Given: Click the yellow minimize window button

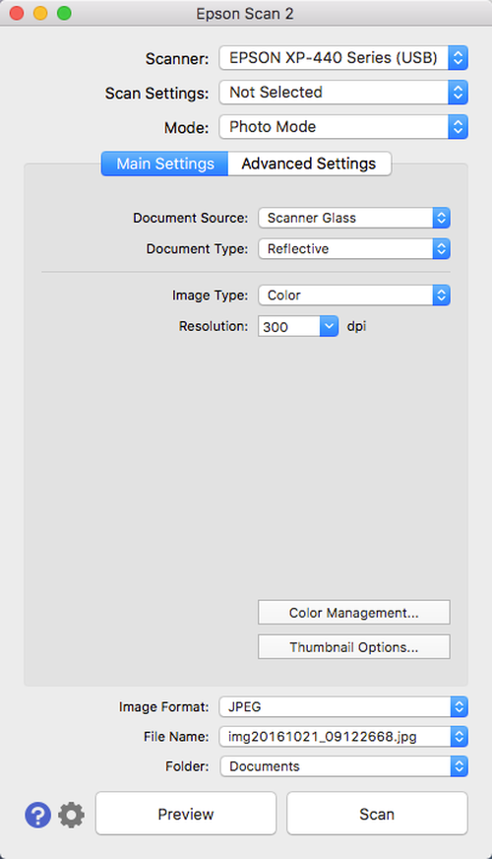Looking at the screenshot, I should [x=40, y=13].
